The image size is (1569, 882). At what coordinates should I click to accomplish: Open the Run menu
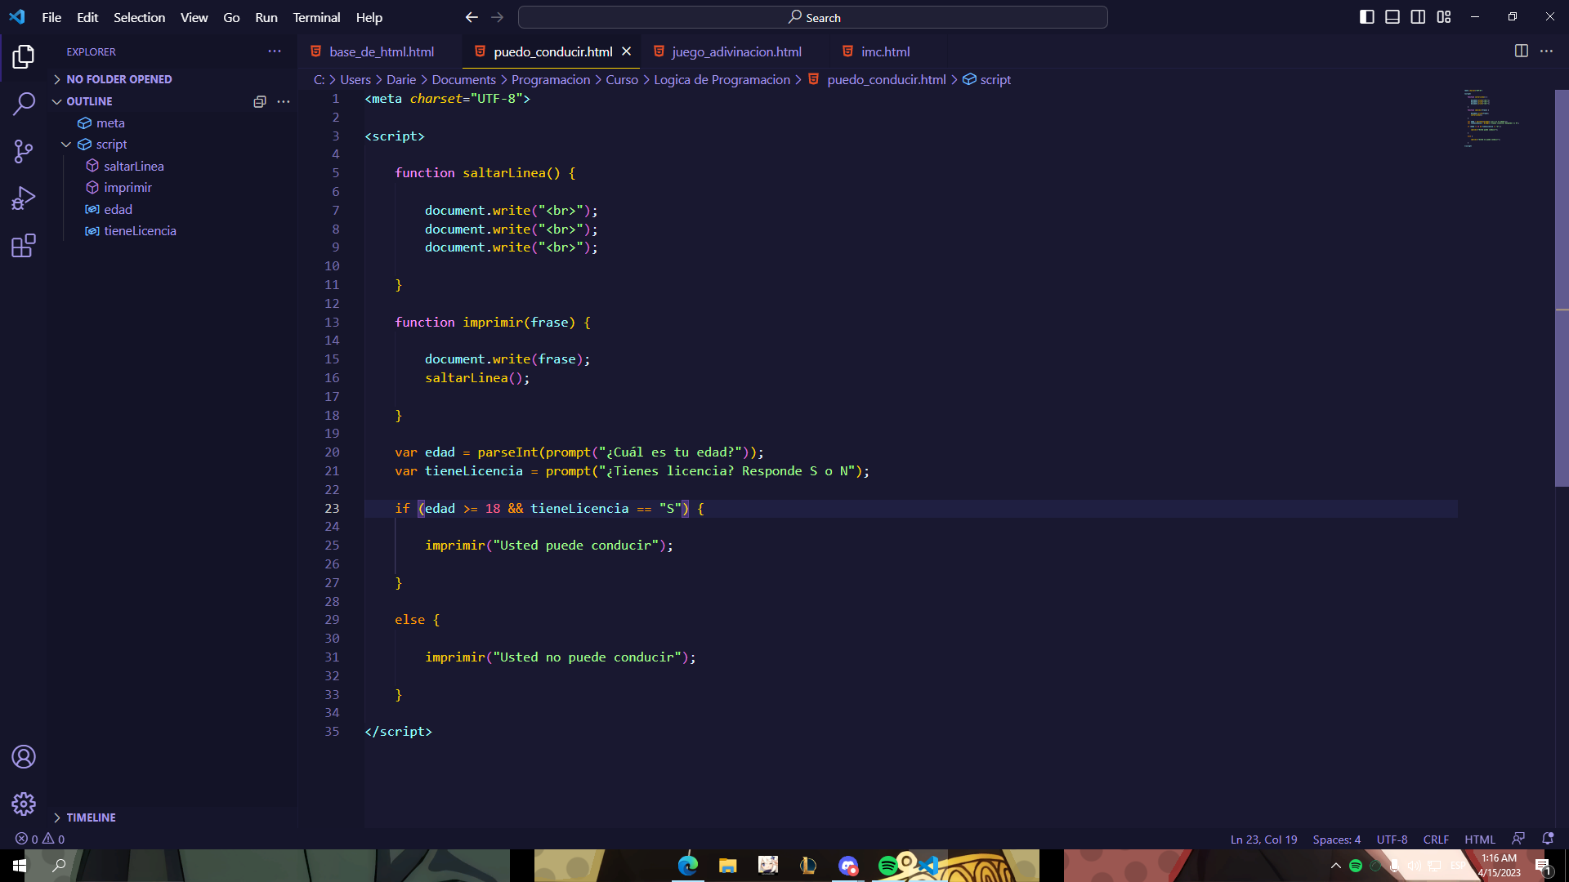(266, 17)
